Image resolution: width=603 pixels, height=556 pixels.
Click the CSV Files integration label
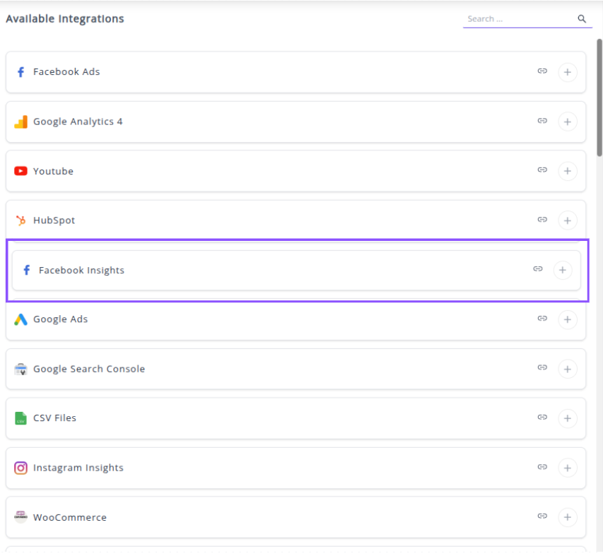(54, 418)
